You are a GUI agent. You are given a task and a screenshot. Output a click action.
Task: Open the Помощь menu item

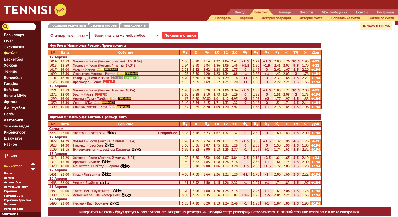coord(284,12)
